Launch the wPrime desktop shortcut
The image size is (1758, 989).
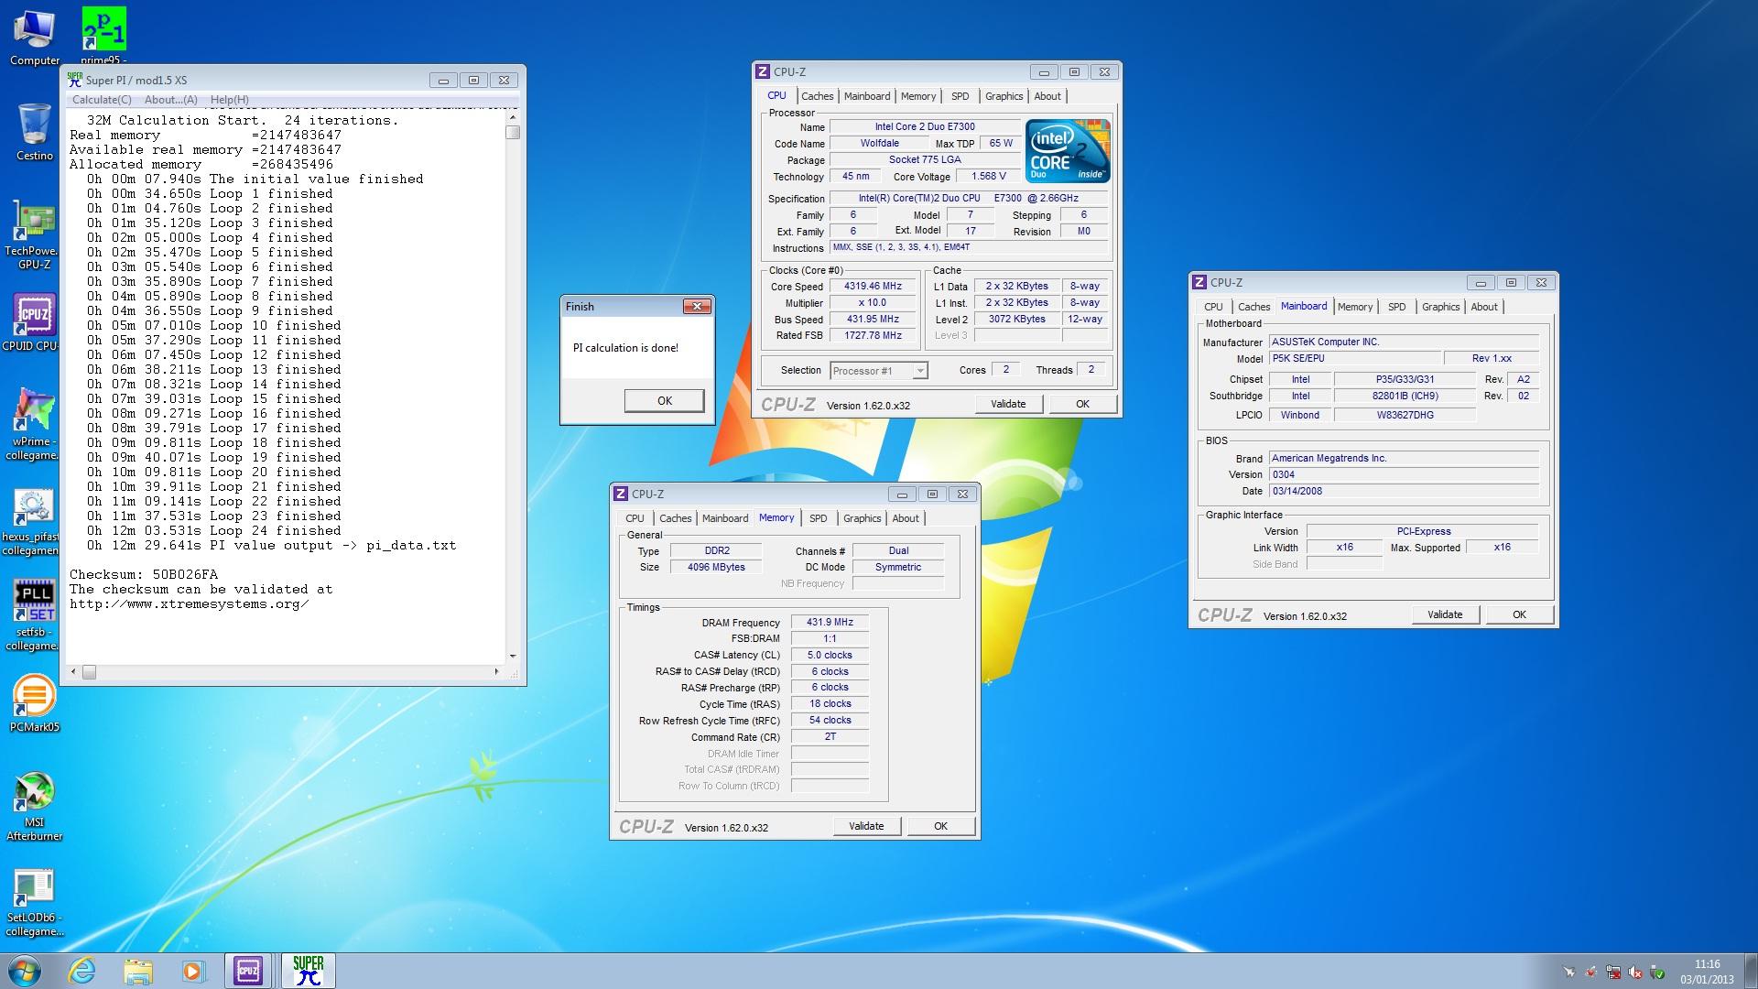click(x=33, y=423)
